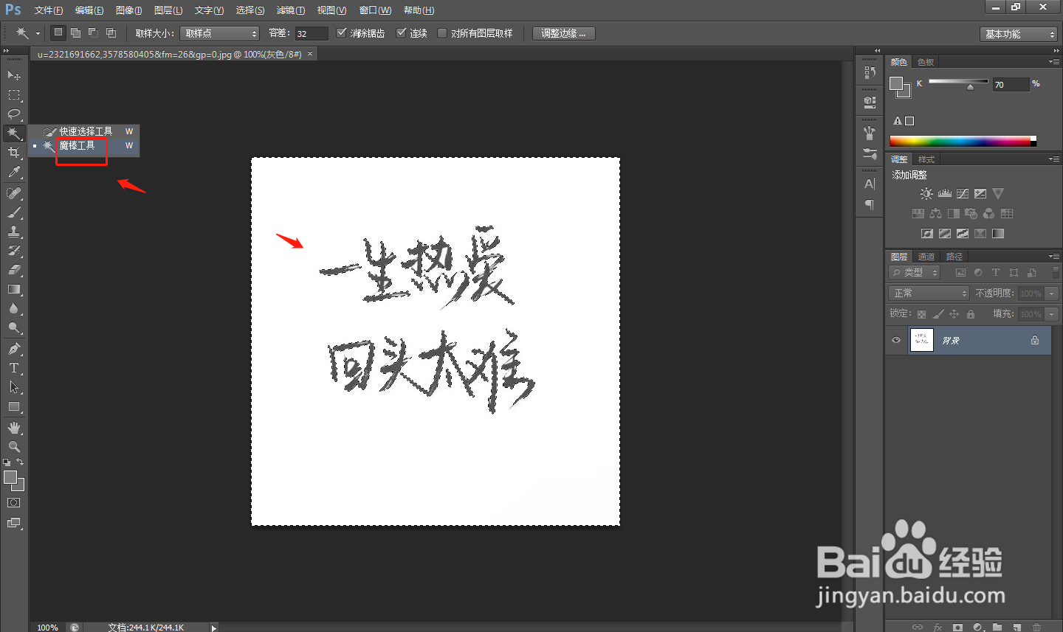Open the Color panel flyout menu
The width and height of the screenshot is (1063, 632).
[x=1054, y=62]
